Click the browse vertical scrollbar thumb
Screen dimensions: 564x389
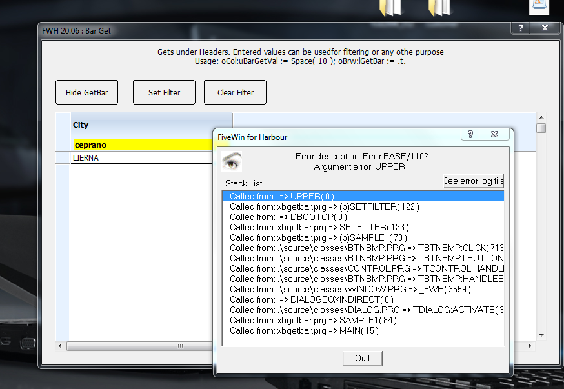tap(541, 128)
